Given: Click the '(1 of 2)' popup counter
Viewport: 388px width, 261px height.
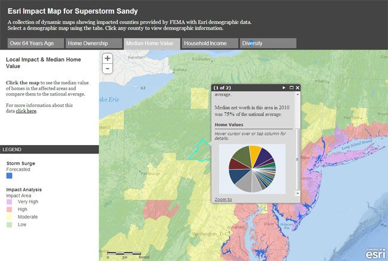Looking at the screenshot, I should click(222, 88).
